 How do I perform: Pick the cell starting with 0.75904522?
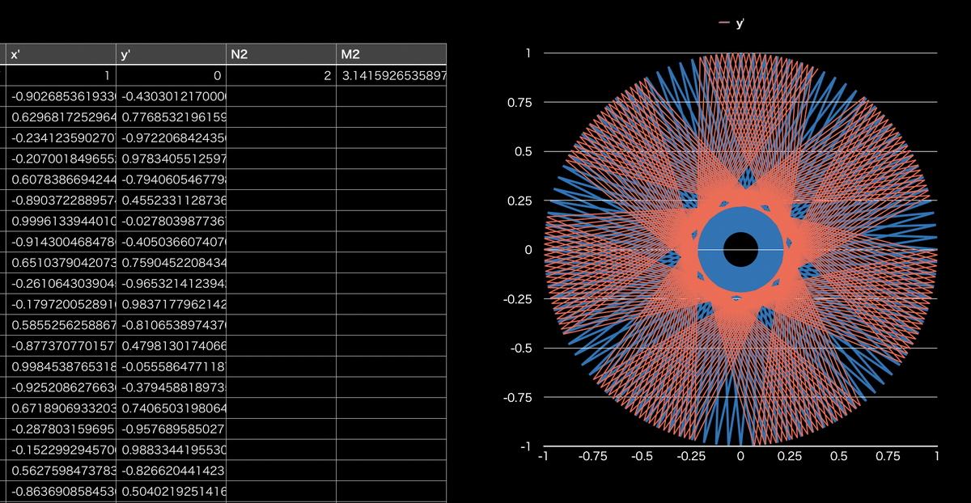pyautogui.click(x=172, y=262)
